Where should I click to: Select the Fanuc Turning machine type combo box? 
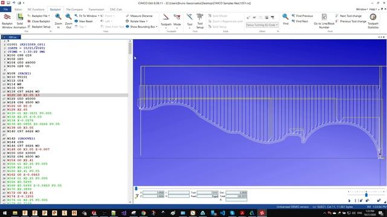[x=262, y=25]
